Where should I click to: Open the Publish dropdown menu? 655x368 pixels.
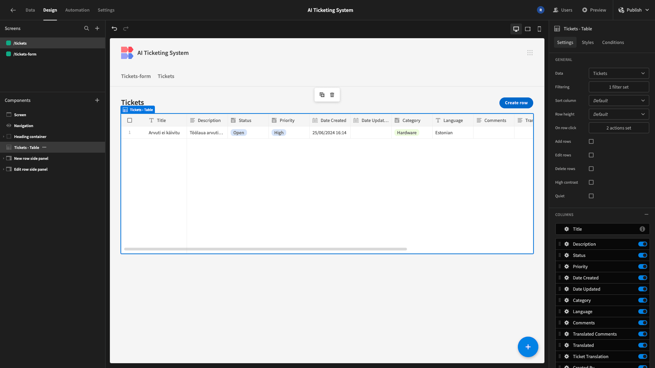pos(634,10)
